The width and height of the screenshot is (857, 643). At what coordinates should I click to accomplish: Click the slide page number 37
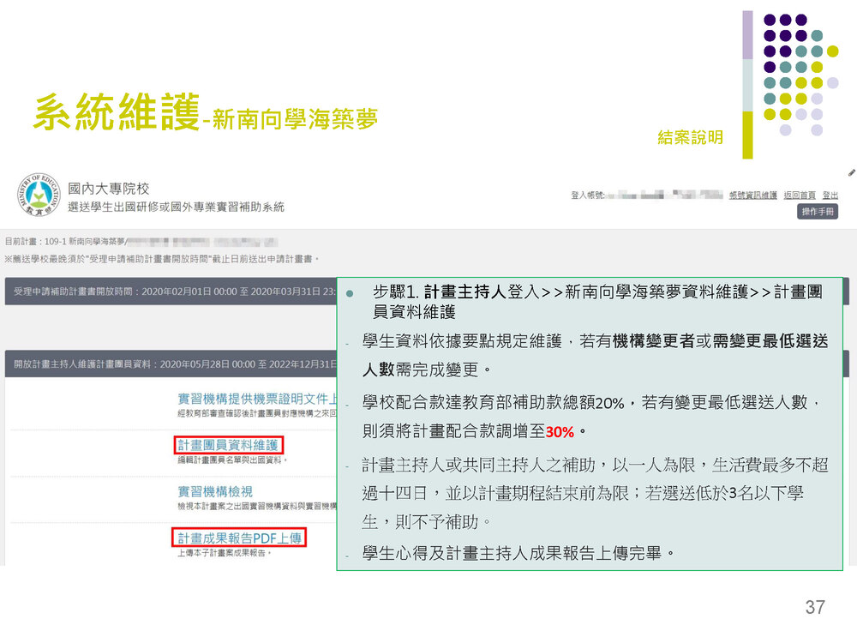pos(814,608)
